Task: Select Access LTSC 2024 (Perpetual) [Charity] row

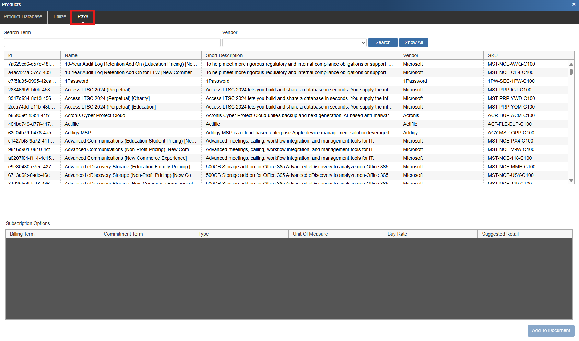Action: coord(130,99)
